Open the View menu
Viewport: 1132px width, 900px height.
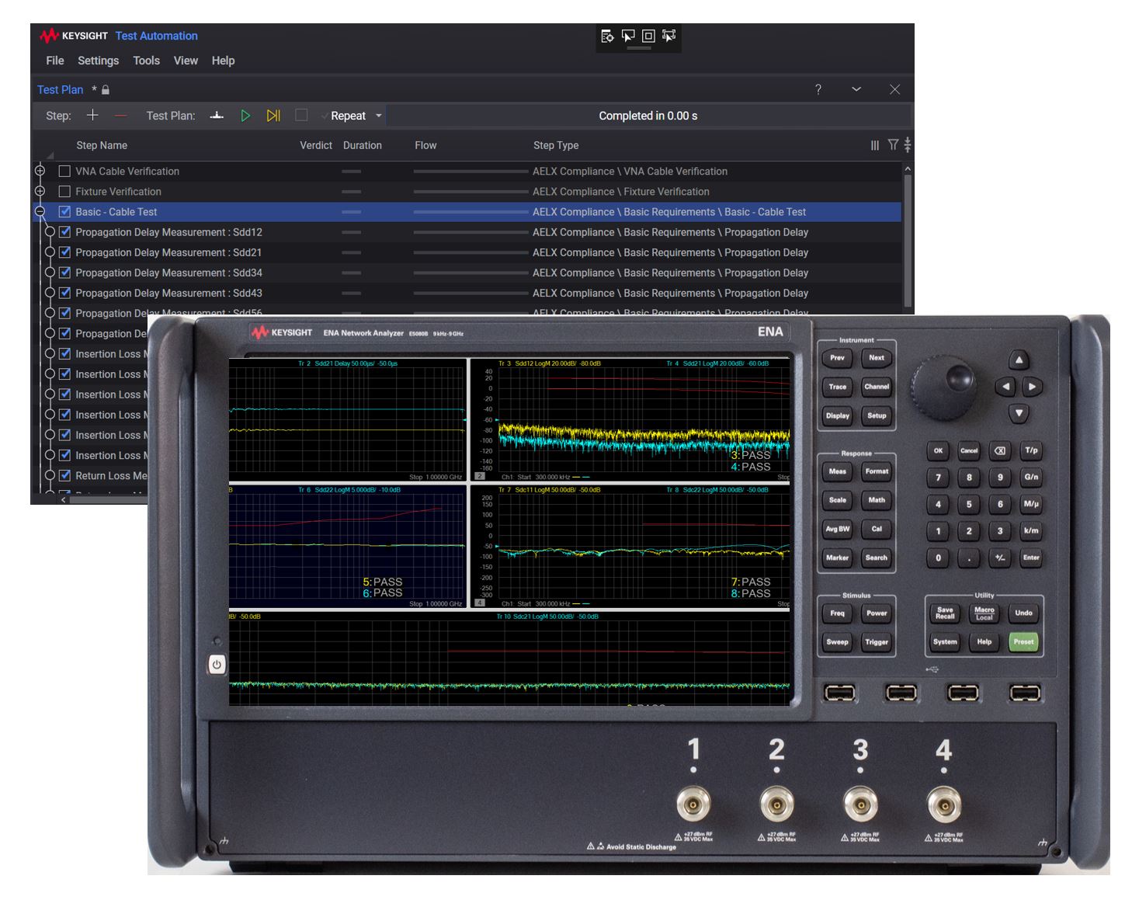pos(186,61)
